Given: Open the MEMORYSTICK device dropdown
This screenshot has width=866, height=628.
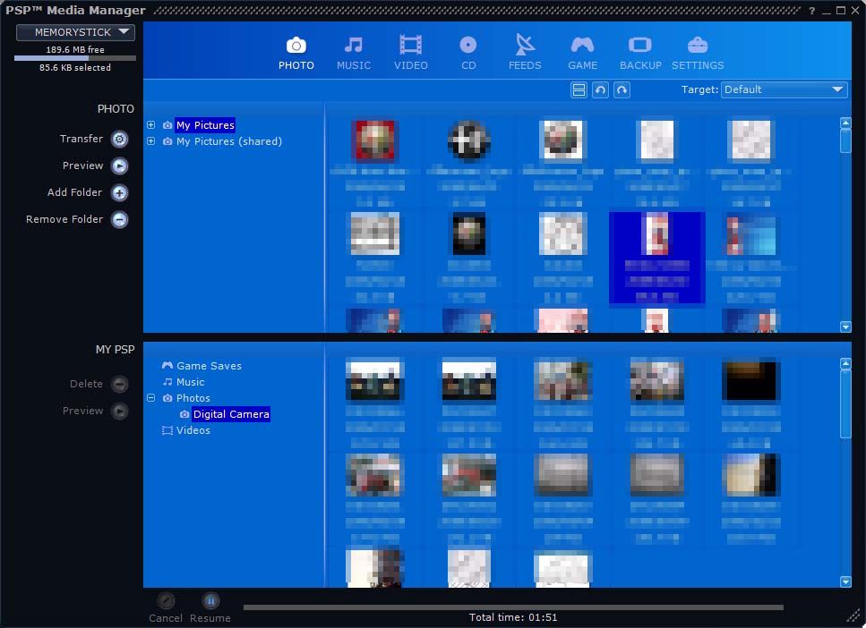Looking at the screenshot, I should pos(75,32).
